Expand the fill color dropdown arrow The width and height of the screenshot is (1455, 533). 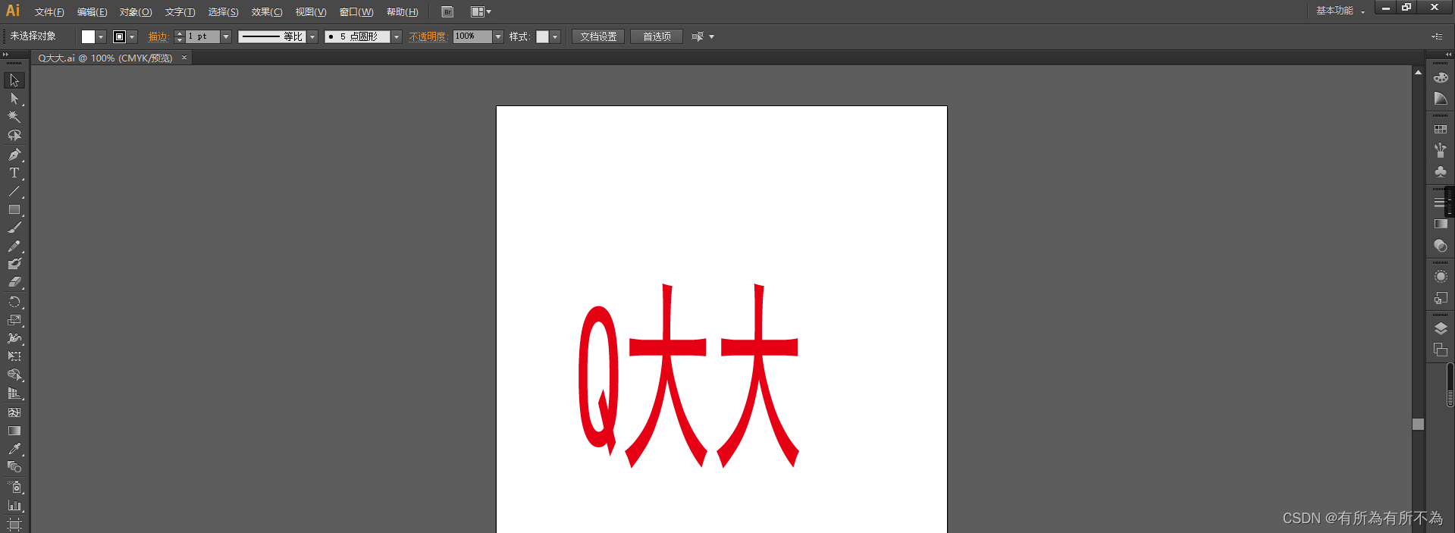[x=101, y=36]
